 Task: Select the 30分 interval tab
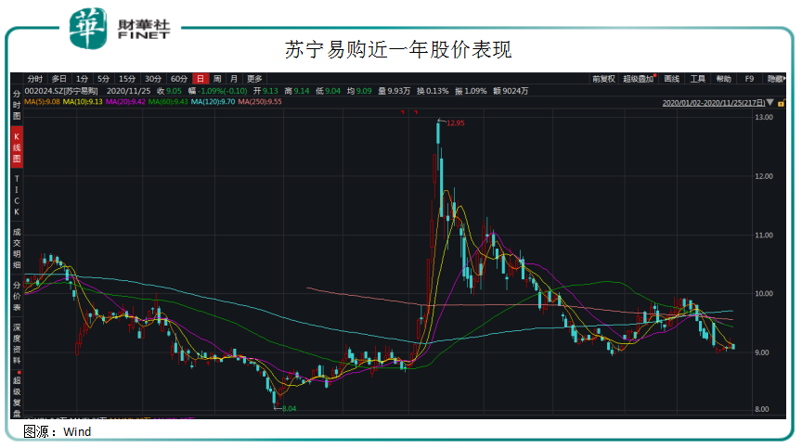153,79
